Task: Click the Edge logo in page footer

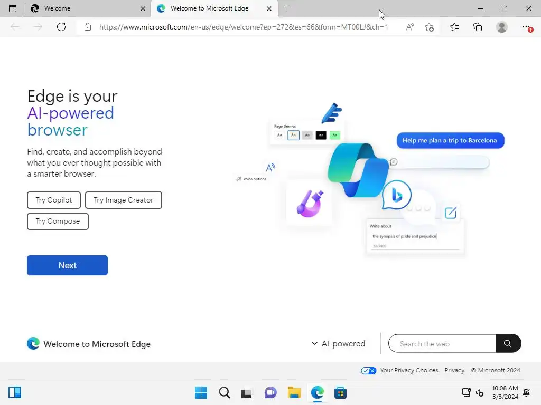Action: coord(33,343)
